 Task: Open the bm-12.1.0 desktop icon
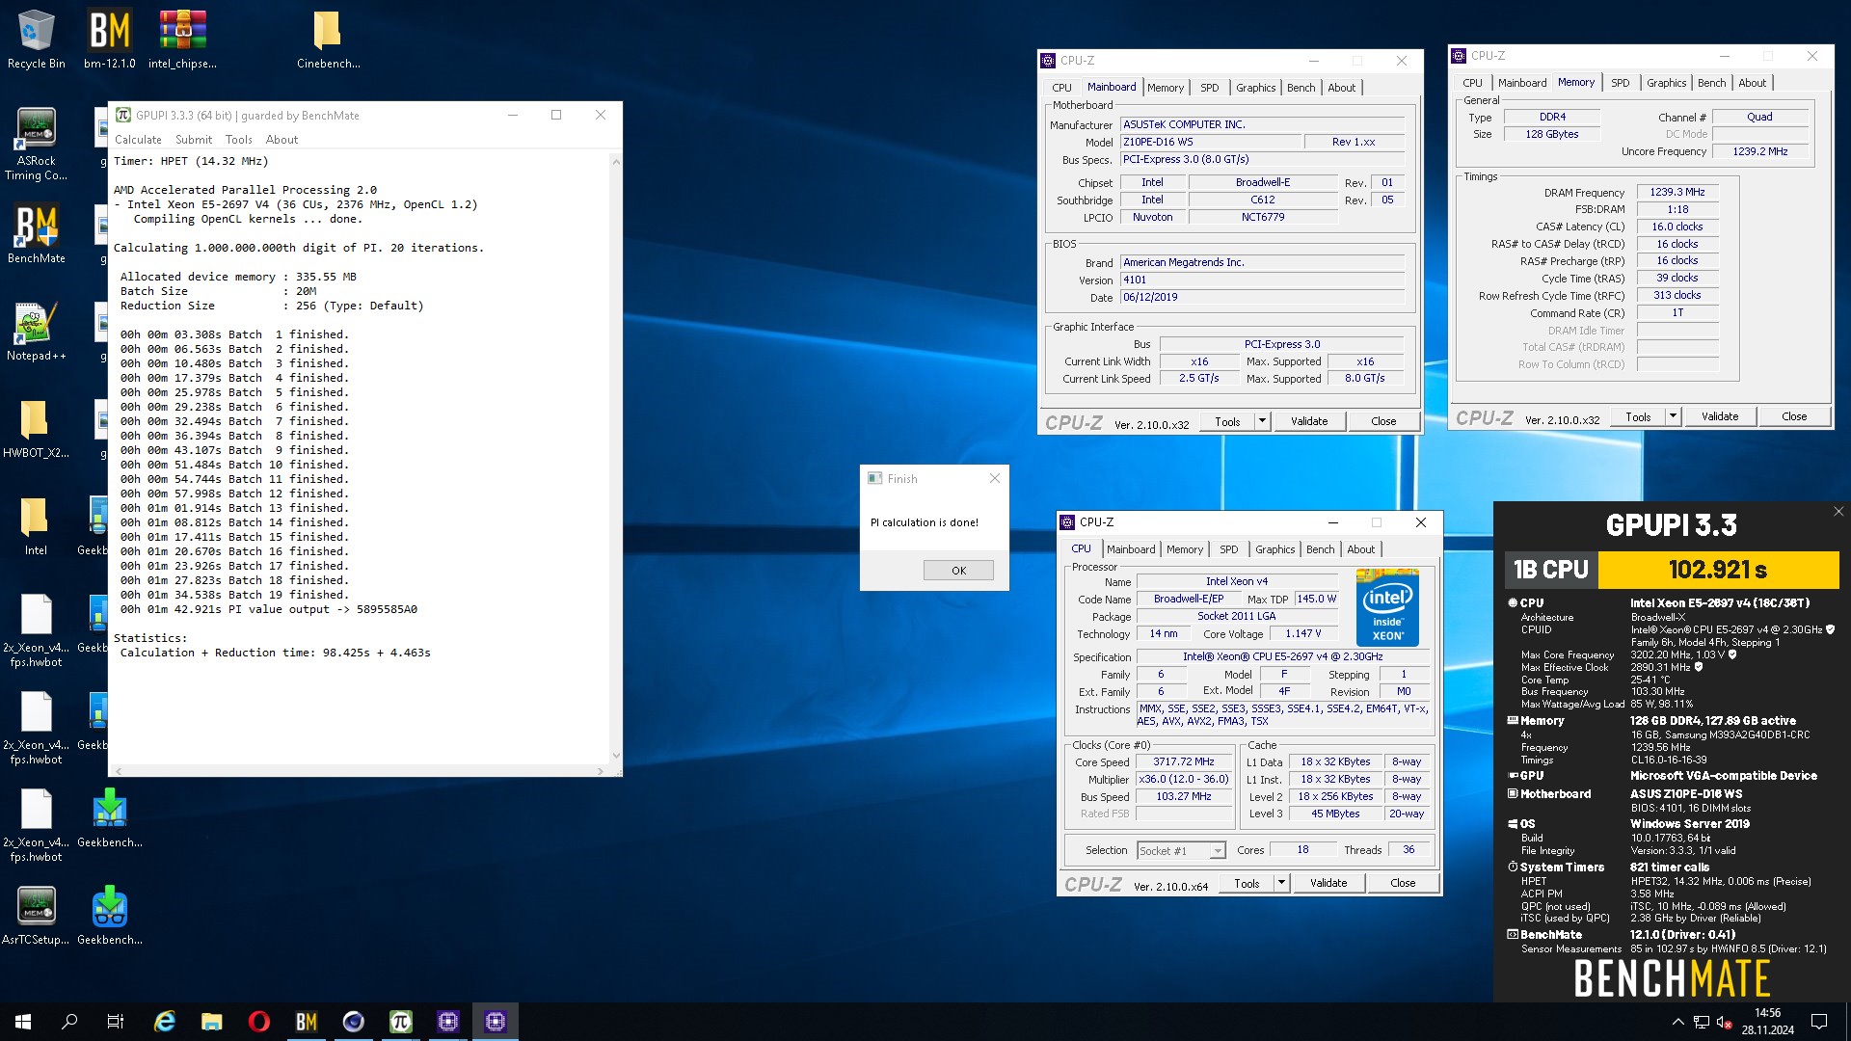point(109,40)
